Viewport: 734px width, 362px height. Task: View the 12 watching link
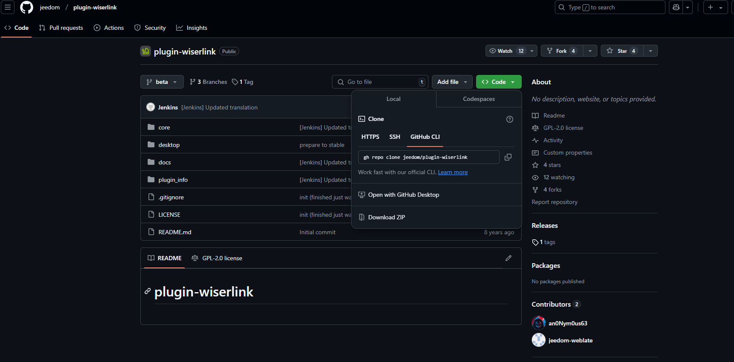(x=559, y=177)
